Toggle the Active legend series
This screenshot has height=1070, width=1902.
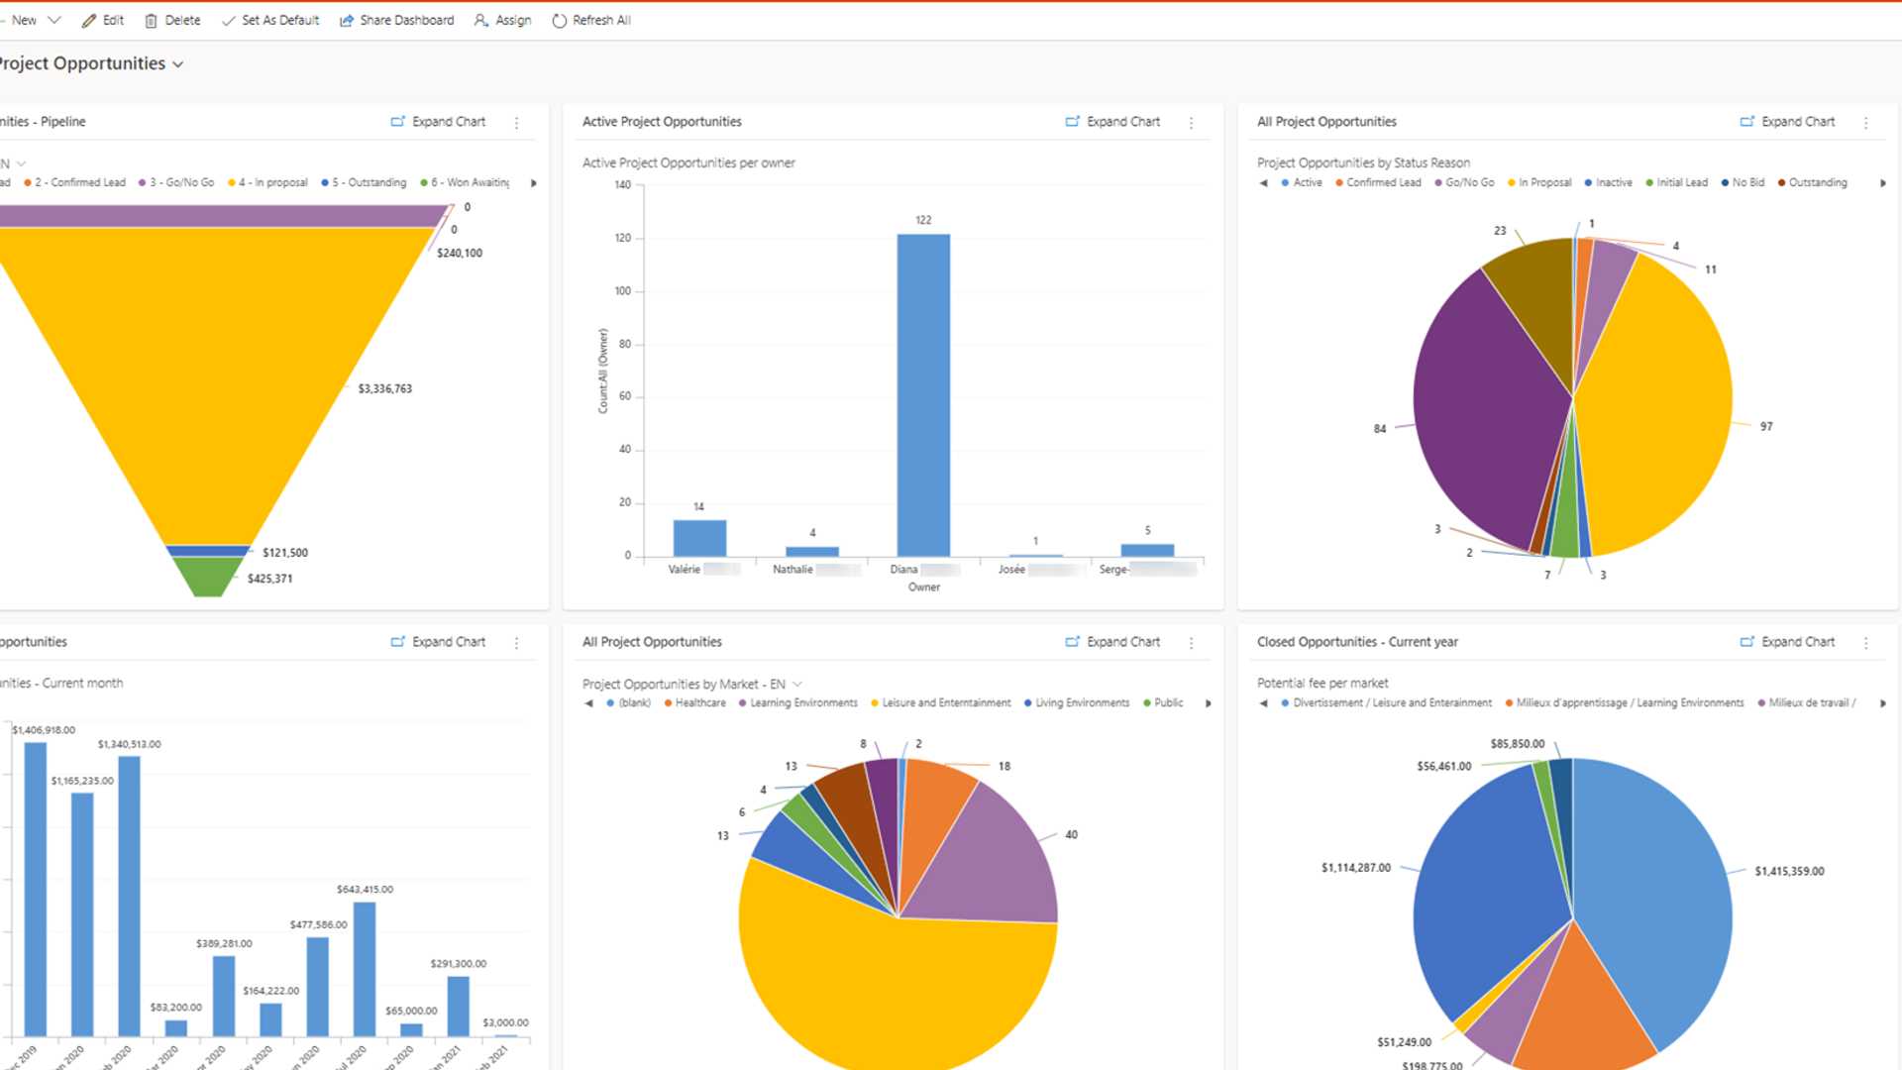pos(1307,182)
